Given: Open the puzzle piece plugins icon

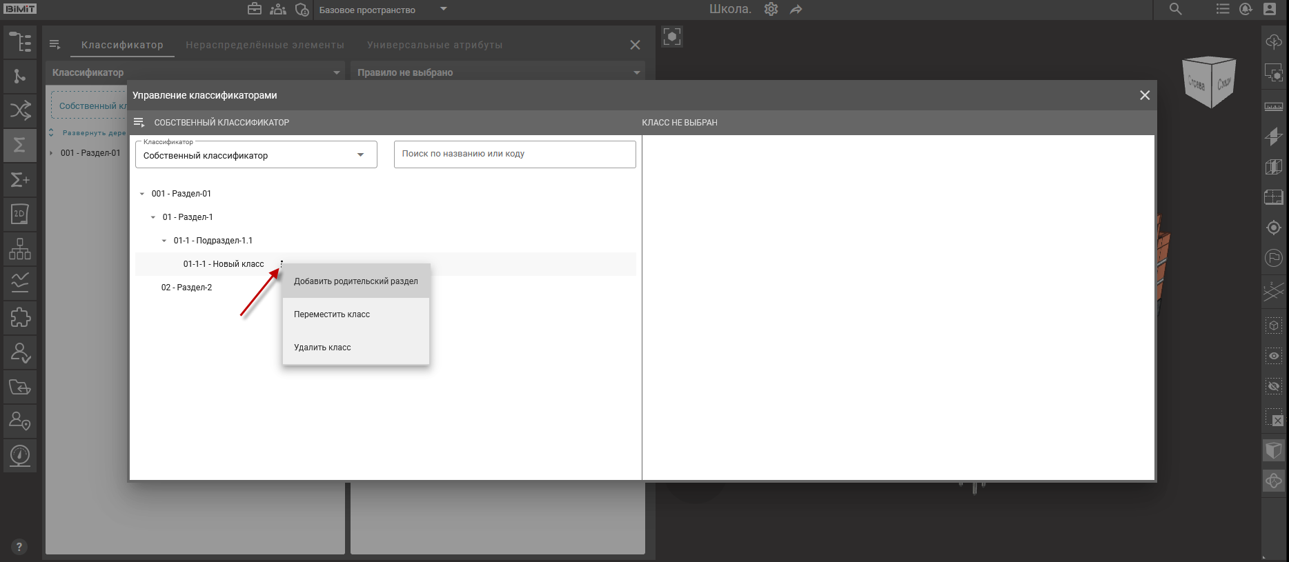Looking at the screenshot, I should tap(19, 317).
